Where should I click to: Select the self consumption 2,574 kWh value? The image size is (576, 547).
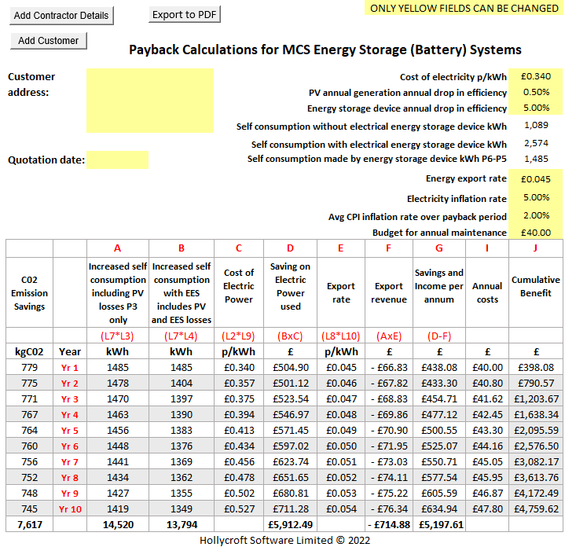click(x=535, y=143)
